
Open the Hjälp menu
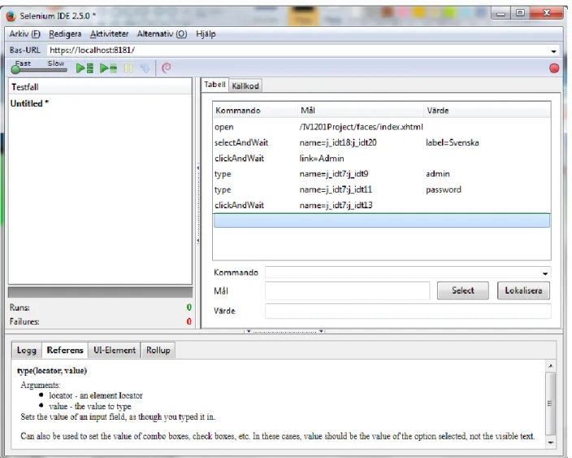(x=206, y=34)
